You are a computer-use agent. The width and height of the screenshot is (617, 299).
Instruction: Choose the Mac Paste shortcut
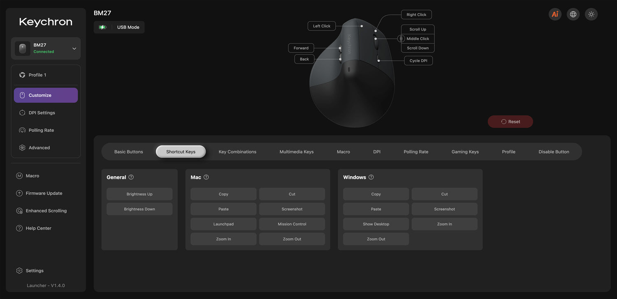pyautogui.click(x=223, y=209)
